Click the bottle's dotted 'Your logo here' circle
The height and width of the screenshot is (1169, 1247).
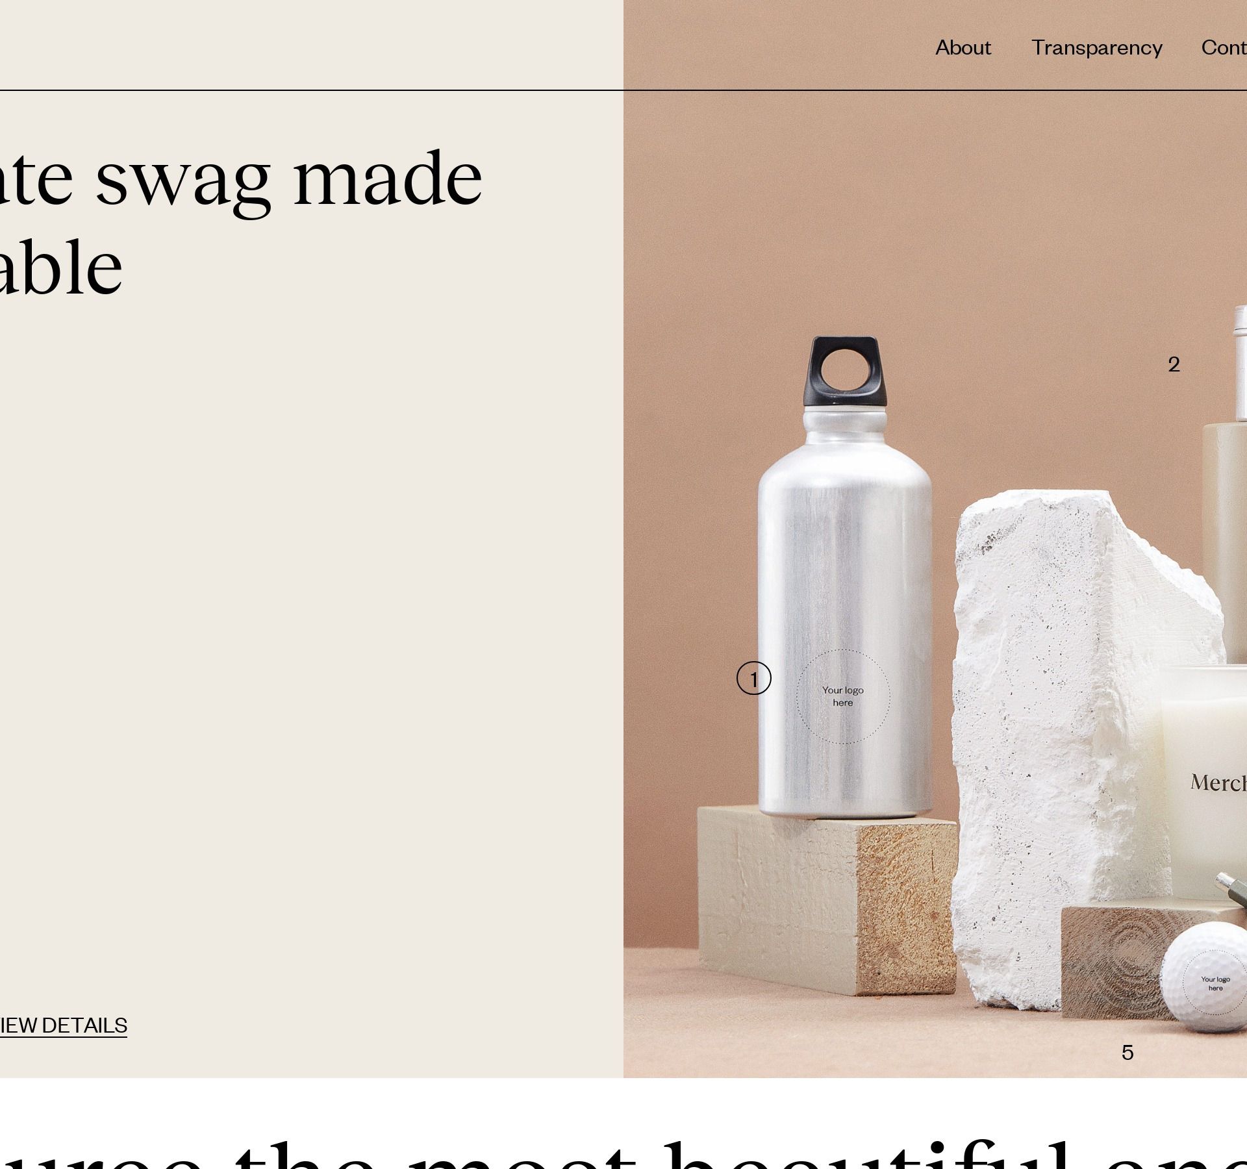point(842,696)
